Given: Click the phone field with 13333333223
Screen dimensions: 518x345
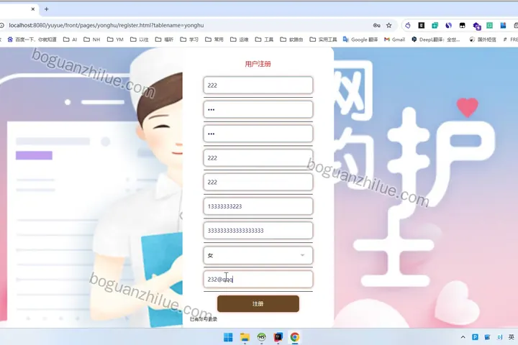Looking at the screenshot, I should coord(258,206).
